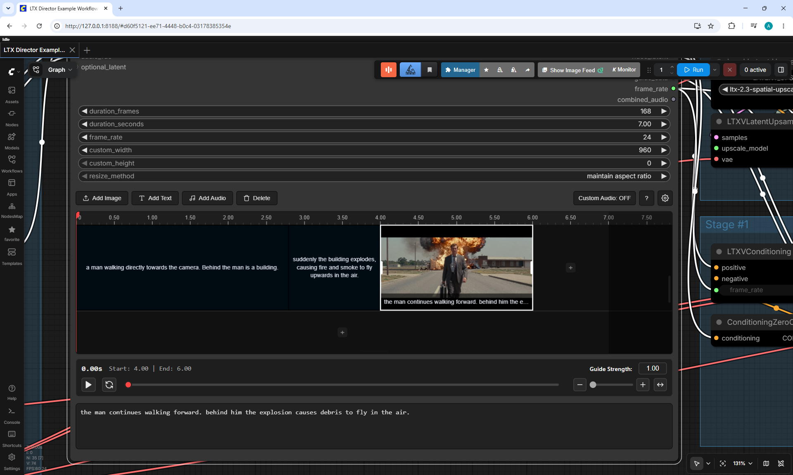Click the playback scrubber red handle
Viewport: 793px width, 475px height.
click(128, 385)
